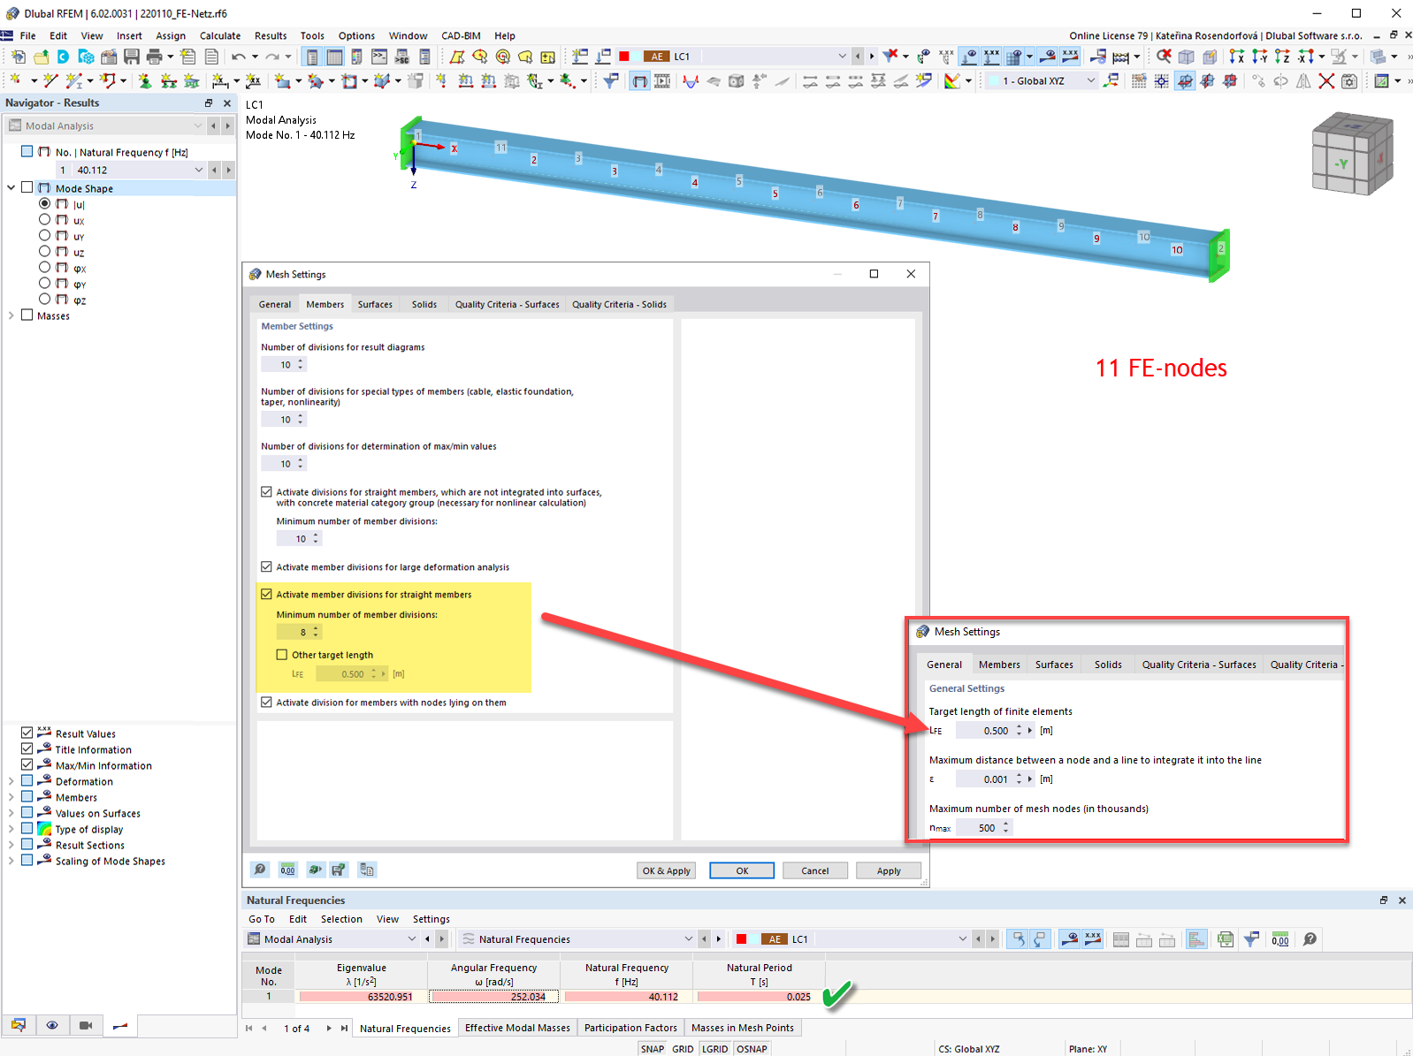Collapse the Mode Shape tree node
The width and height of the screenshot is (1413, 1056).
(11, 188)
